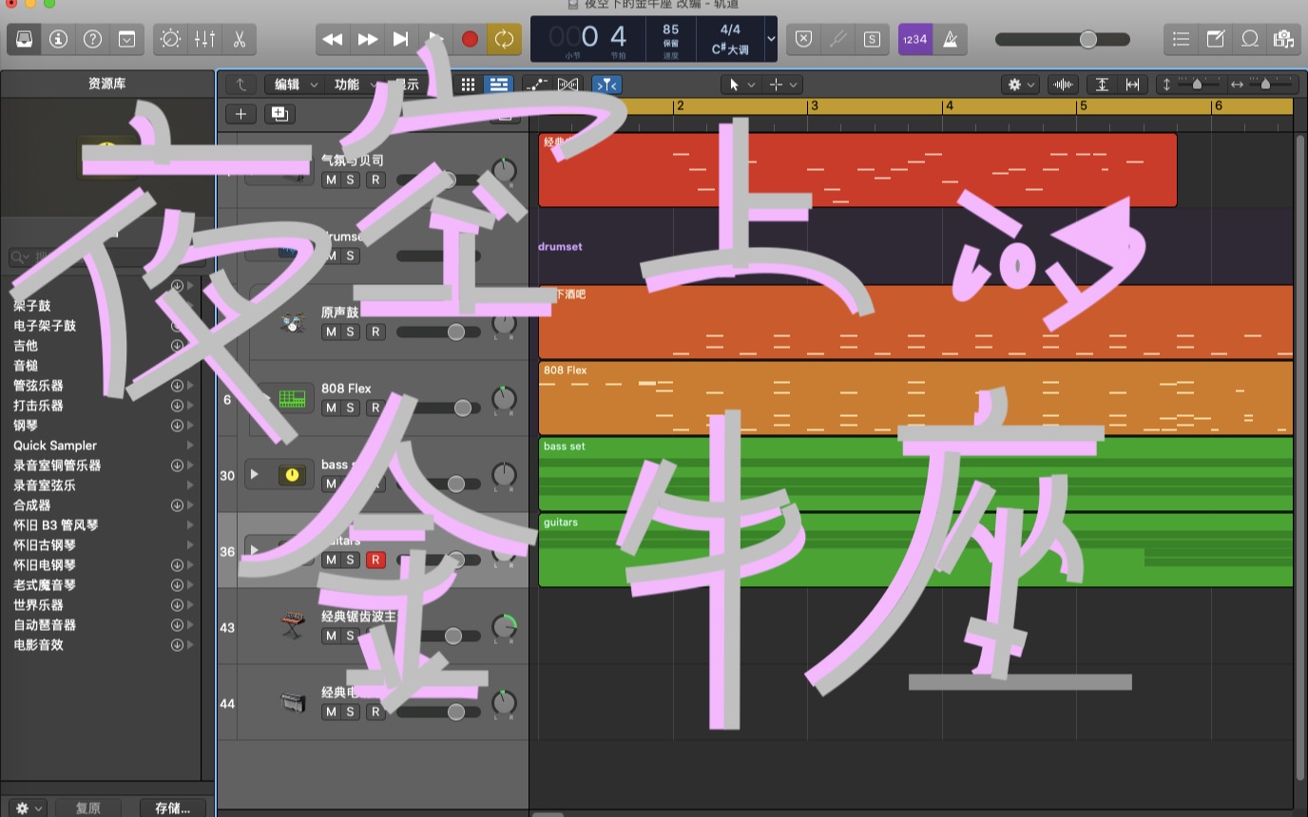Select 合成器 in the library

point(32,505)
